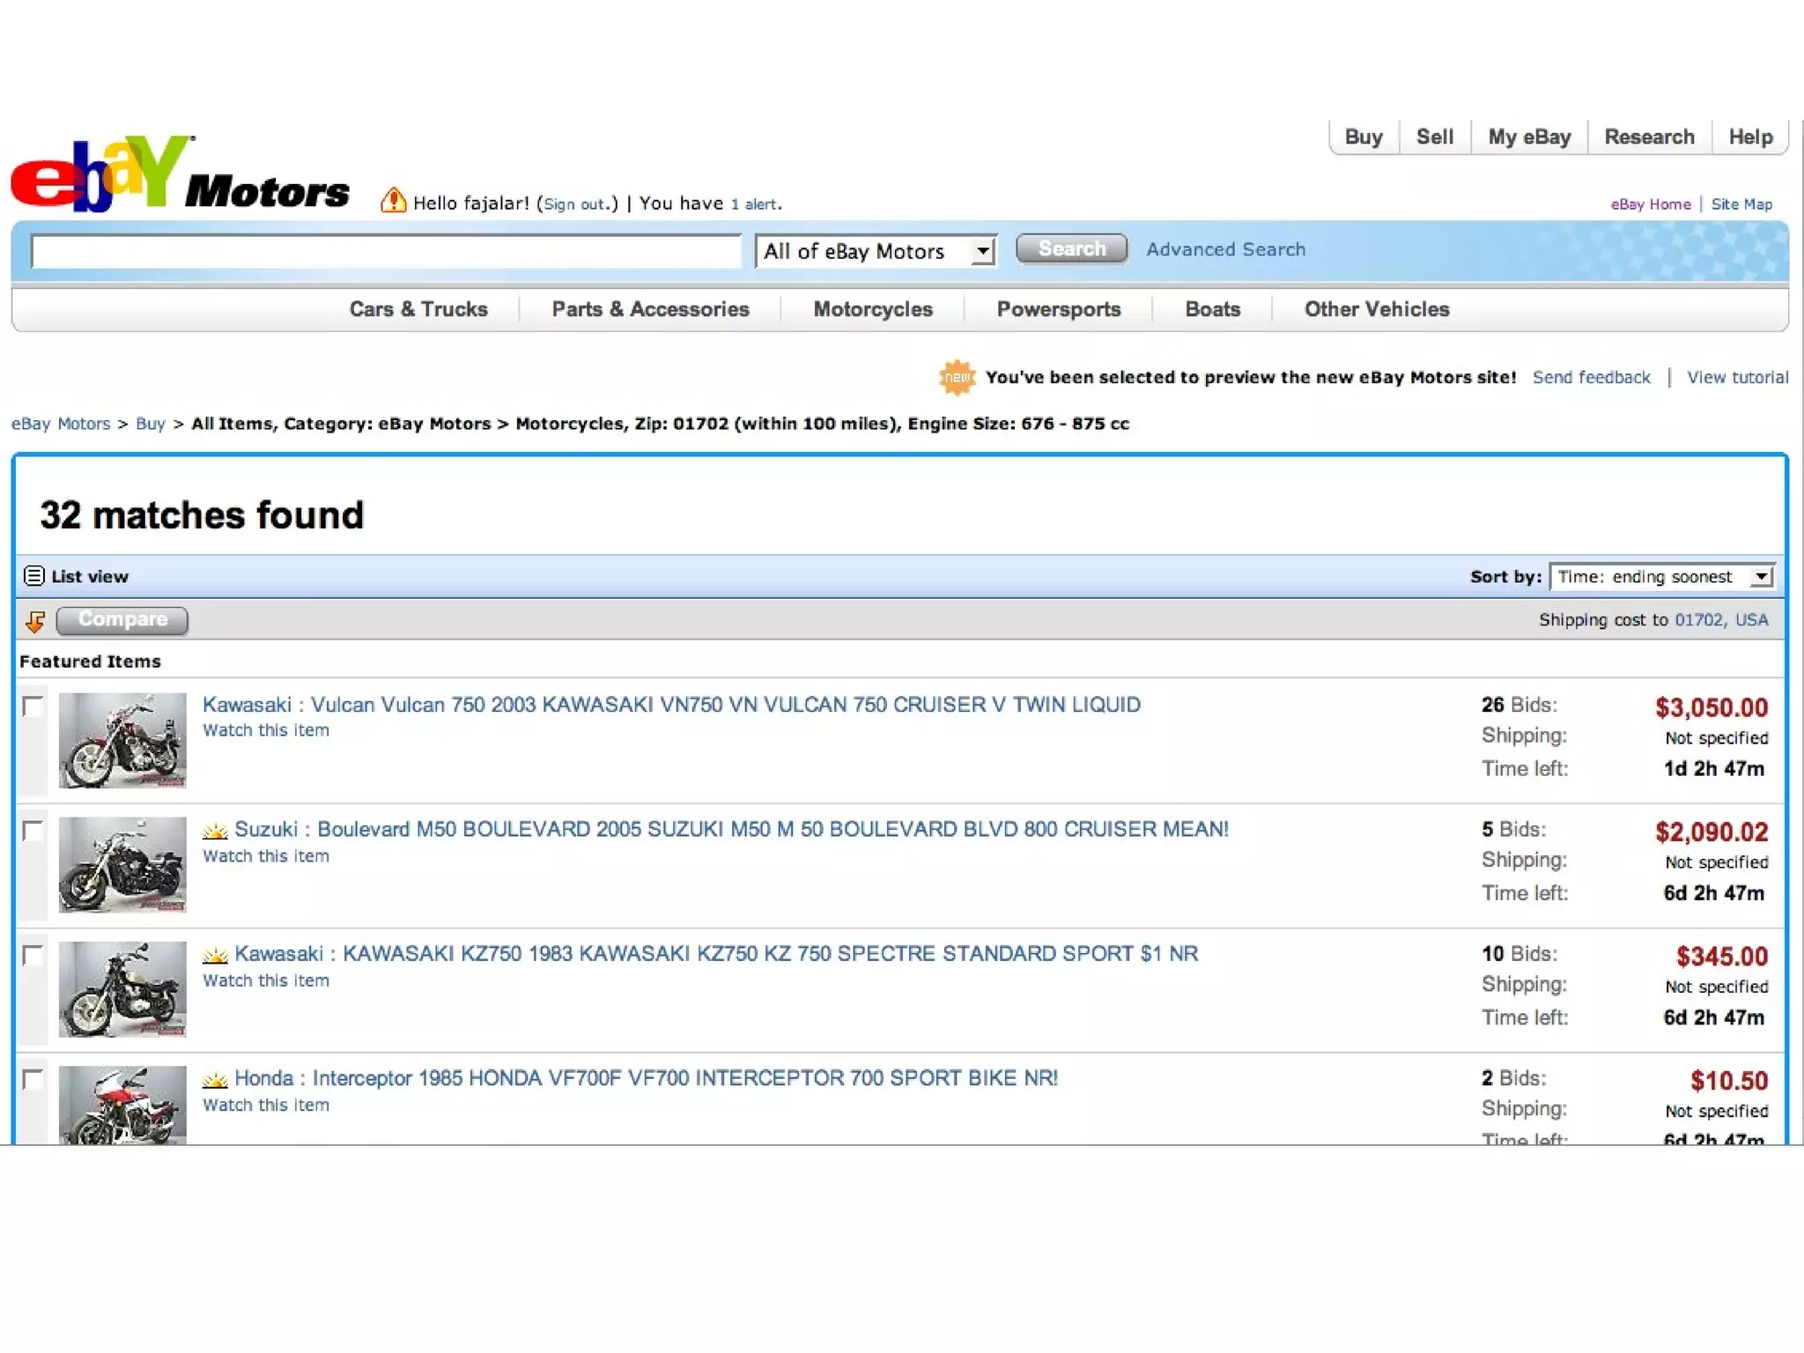Open the 'All of eBay Motors' category dropdown
This screenshot has width=1804, height=1353.
(x=876, y=251)
